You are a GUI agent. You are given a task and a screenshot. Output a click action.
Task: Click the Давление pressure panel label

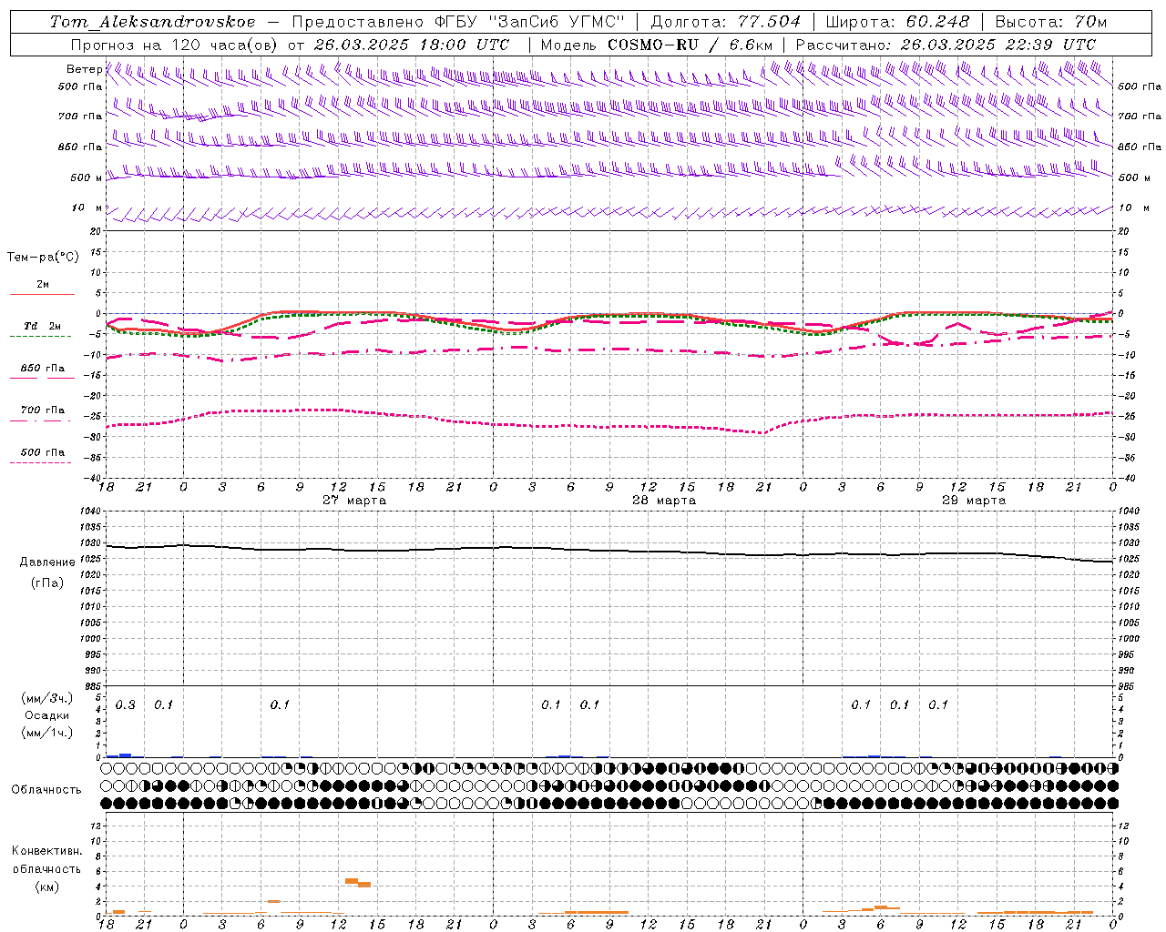click(47, 562)
